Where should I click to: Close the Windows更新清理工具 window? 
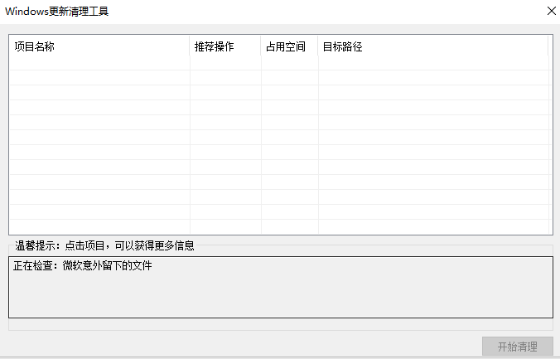click(551, 11)
